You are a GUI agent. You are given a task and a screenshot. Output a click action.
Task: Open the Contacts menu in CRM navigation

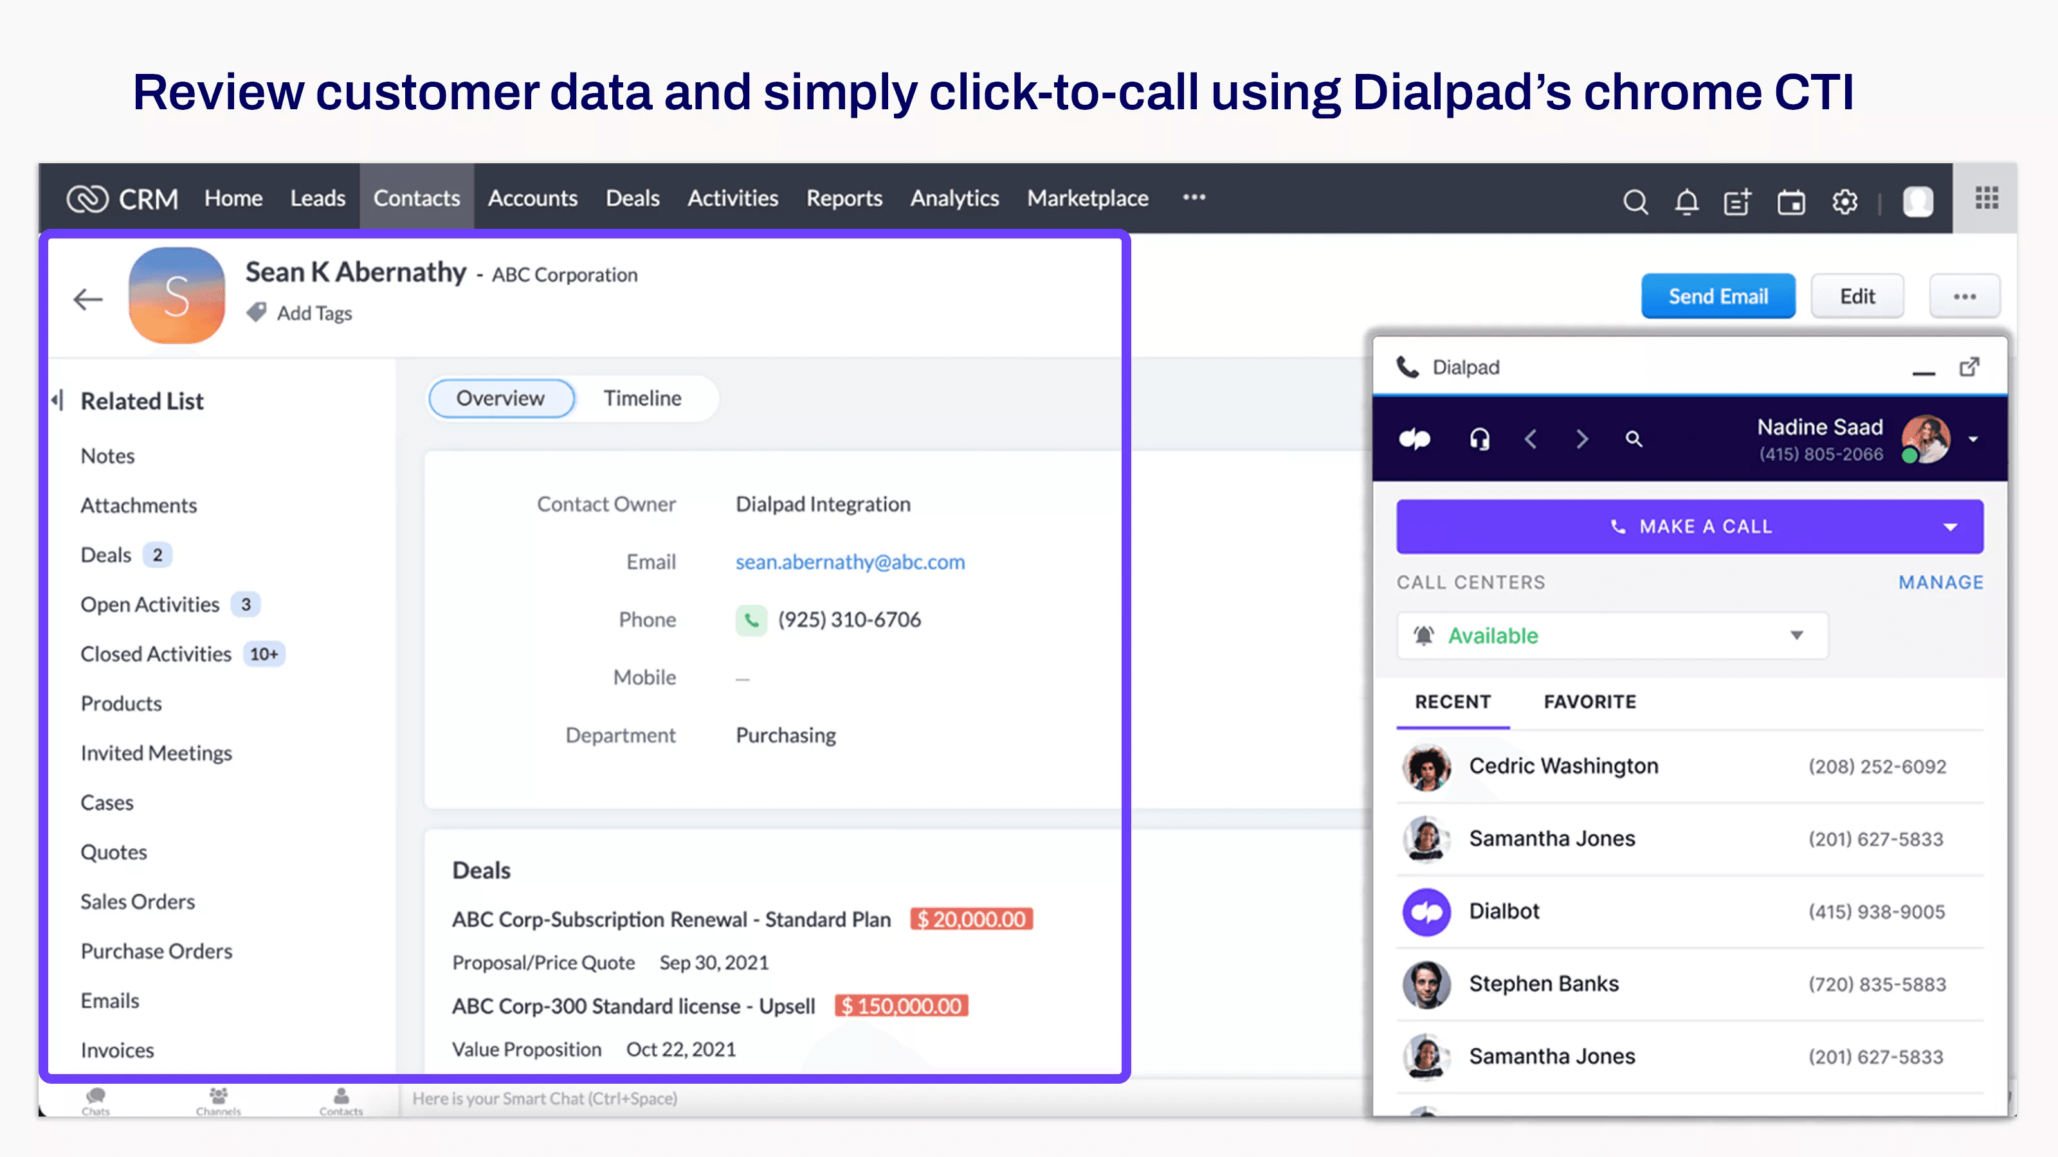point(415,198)
